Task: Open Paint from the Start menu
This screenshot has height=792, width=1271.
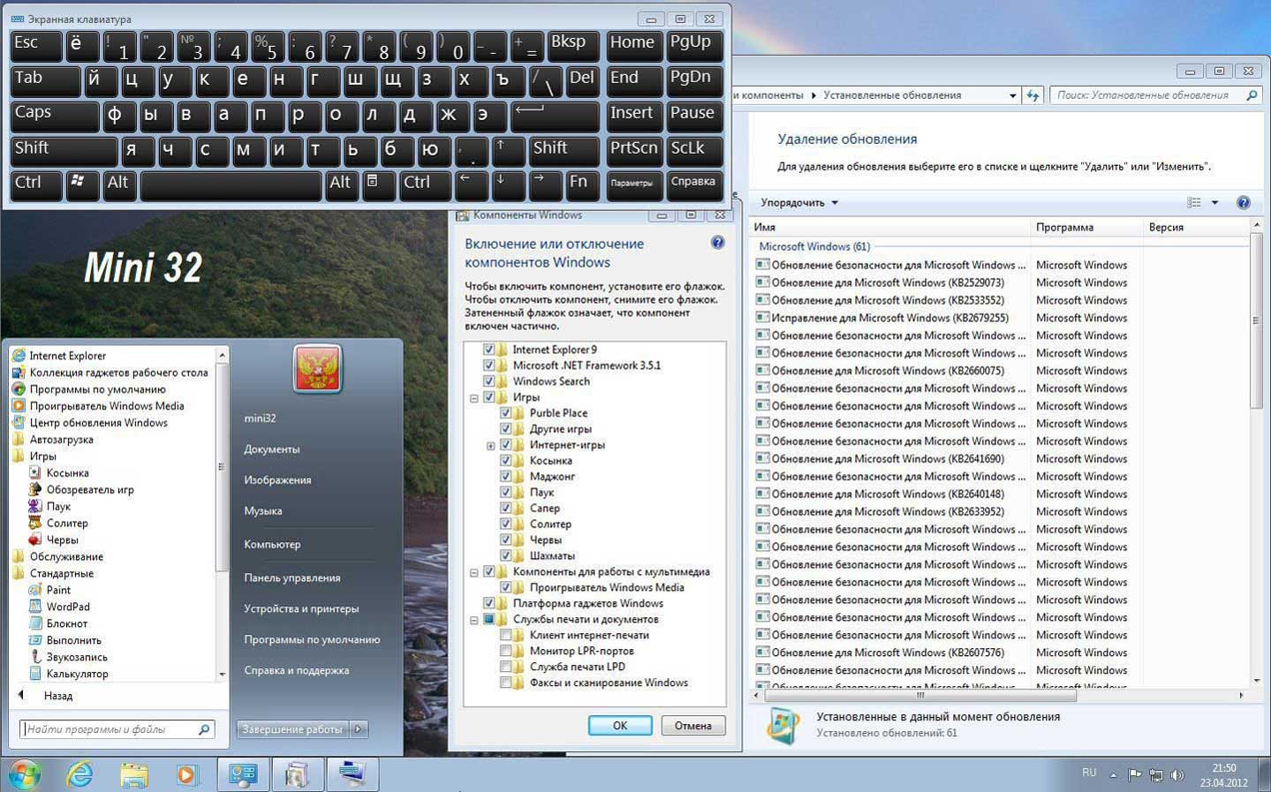Action: pos(58,590)
